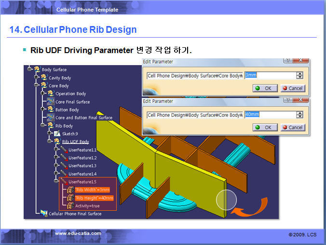The width and height of the screenshot is (326, 245).
Task: Click the Rib Width parameter icon
Action: tap(70, 190)
